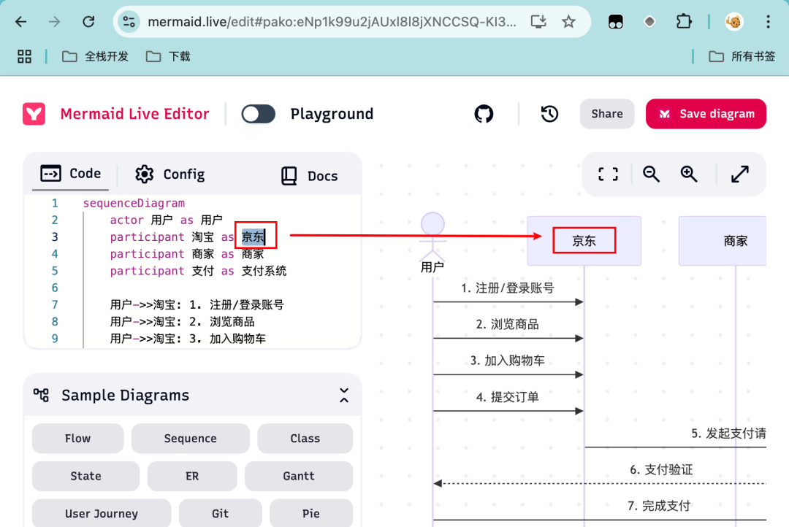Click the Mermaid Live Editor title link
Viewport: 789px width, 527px height.
click(134, 114)
